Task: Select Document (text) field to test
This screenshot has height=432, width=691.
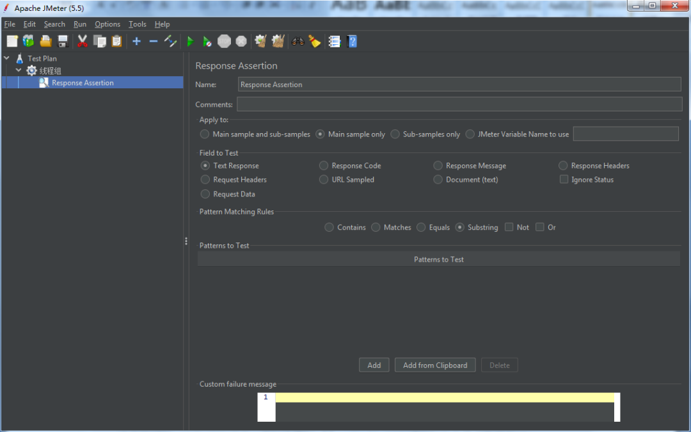Action: pyautogui.click(x=438, y=179)
